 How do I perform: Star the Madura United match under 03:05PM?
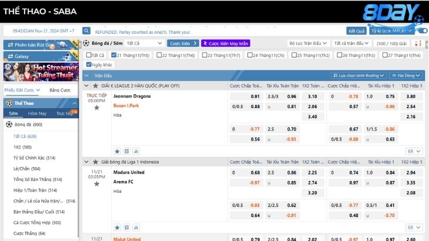coord(97,184)
